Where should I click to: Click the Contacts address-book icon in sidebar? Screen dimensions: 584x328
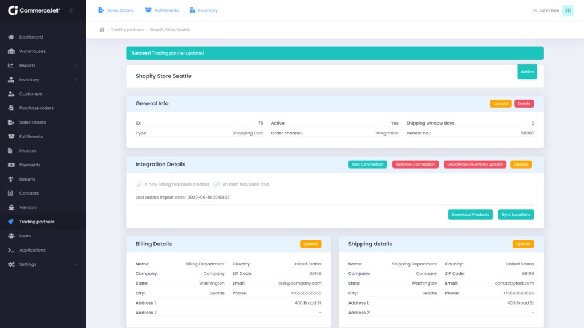point(10,193)
